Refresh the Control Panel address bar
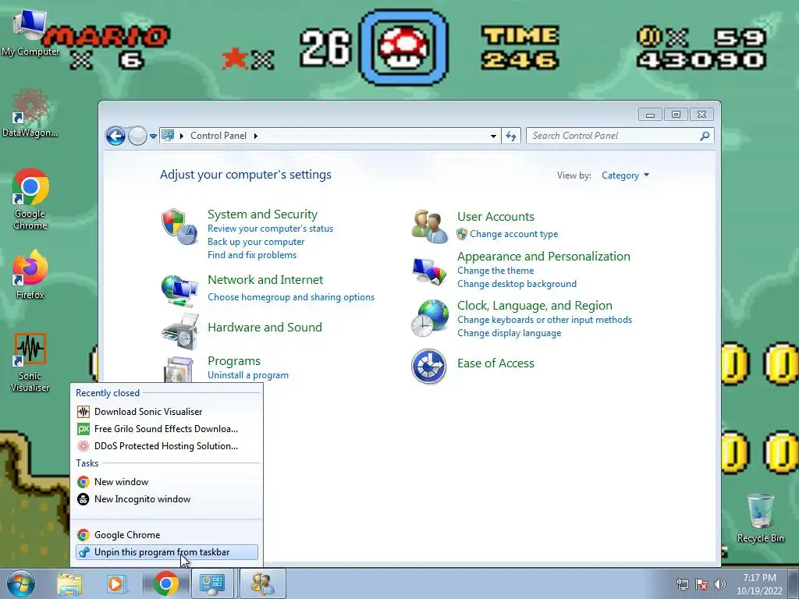This screenshot has height=599, width=799. tap(511, 136)
